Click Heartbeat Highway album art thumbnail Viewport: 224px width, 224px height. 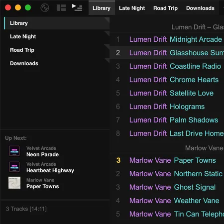click(x=14, y=167)
